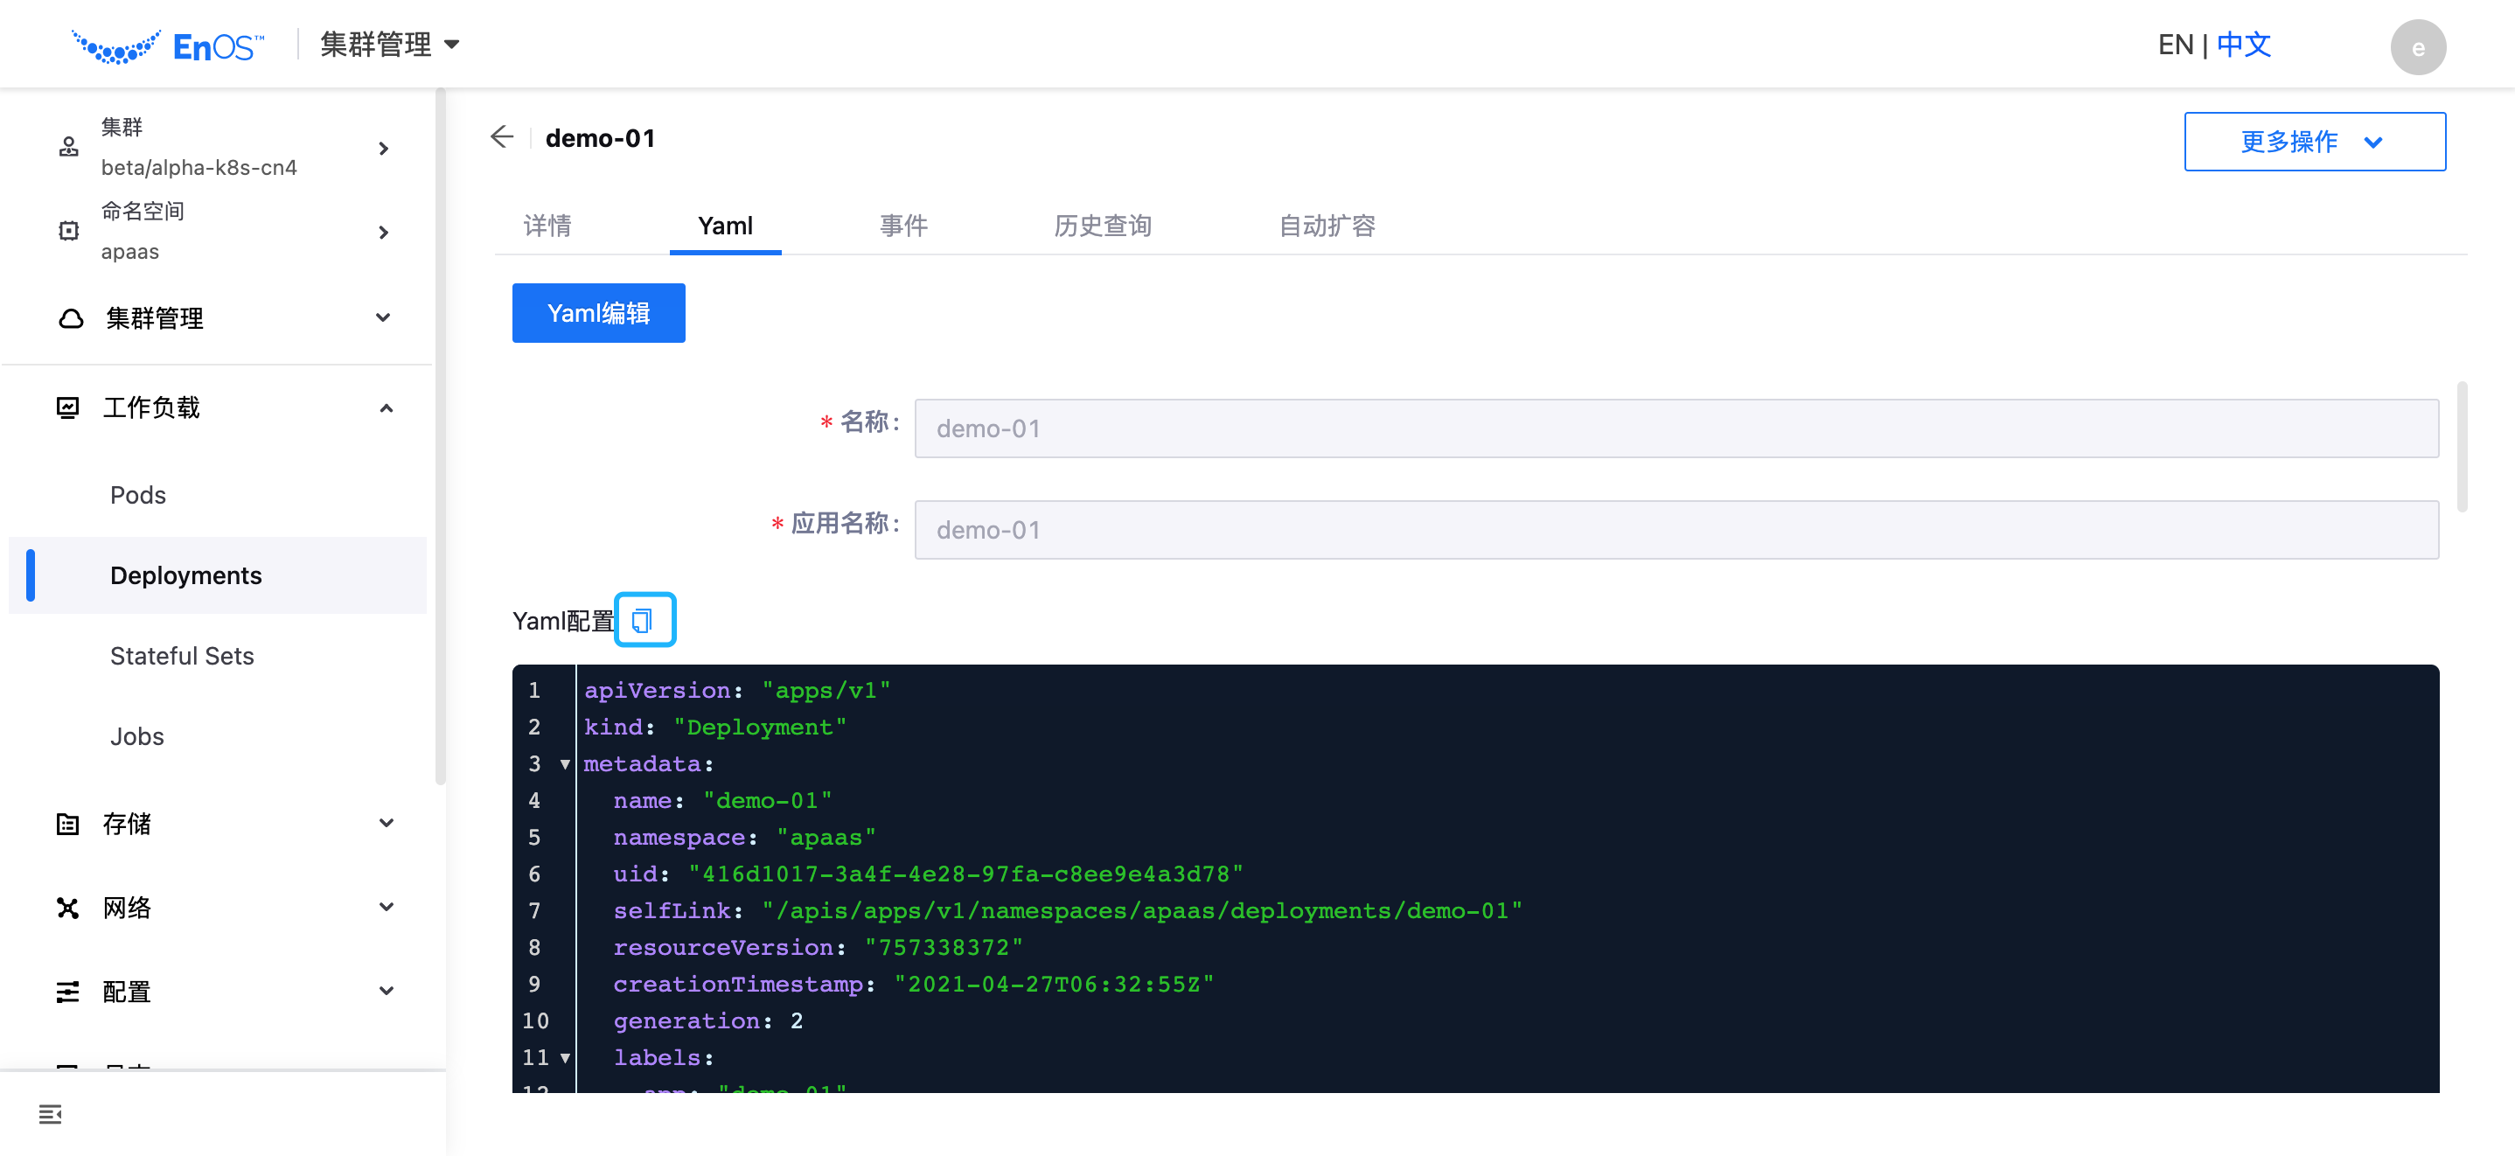Collapse the labels block on line 11
2515x1156 pixels.
564,1057
